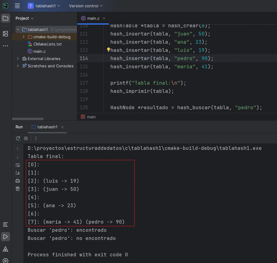Viewport: 277px width, 263px height.
Task: Open the hamburger main menu
Action: [17, 6]
